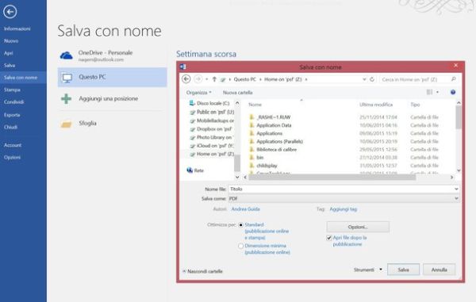Expand the Nome file dropdown arrow
The height and width of the screenshot is (302, 476).
click(x=456, y=189)
